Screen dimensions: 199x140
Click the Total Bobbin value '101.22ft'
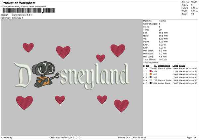(x=163, y=59)
